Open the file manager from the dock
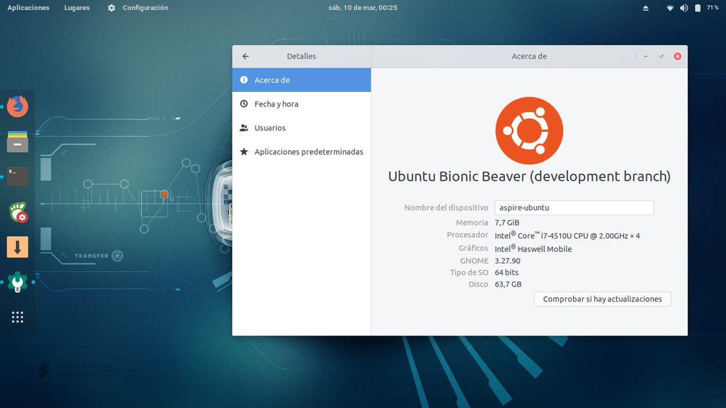Image resolution: width=726 pixels, height=408 pixels. pyautogui.click(x=18, y=142)
